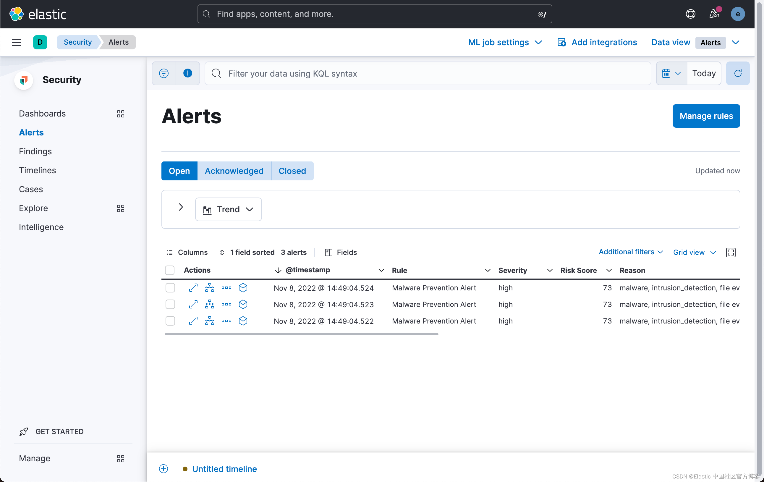
Task: Check the box for 14:49:04.524 alert
Action: point(170,288)
